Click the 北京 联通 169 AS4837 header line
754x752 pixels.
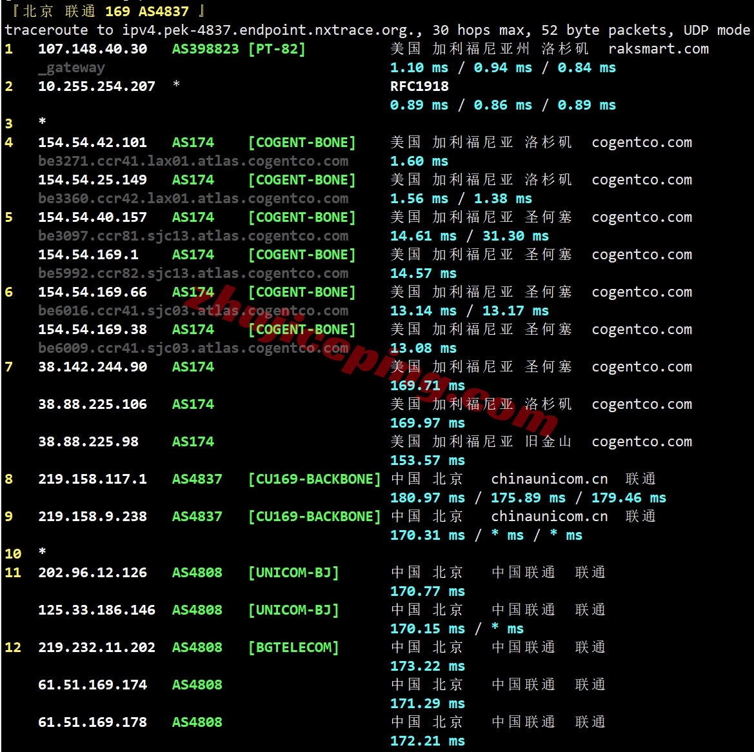(108, 10)
